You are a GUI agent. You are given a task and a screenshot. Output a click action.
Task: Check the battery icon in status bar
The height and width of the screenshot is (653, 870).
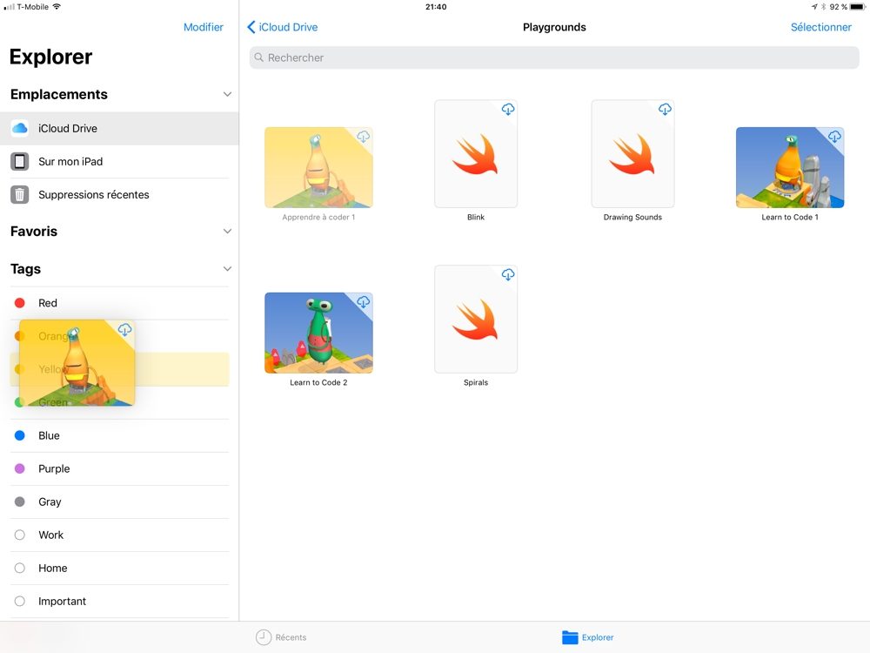click(x=857, y=7)
